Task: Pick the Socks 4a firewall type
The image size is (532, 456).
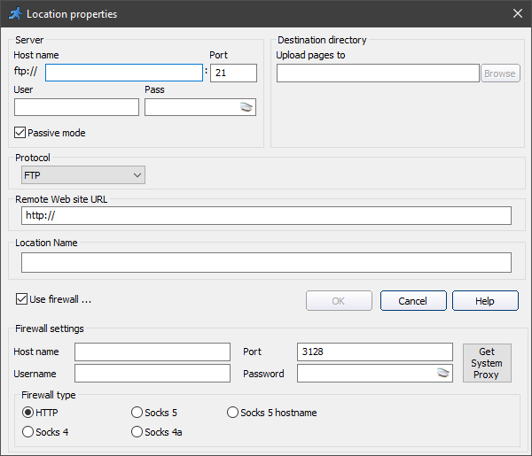Action: (x=137, y=432)
